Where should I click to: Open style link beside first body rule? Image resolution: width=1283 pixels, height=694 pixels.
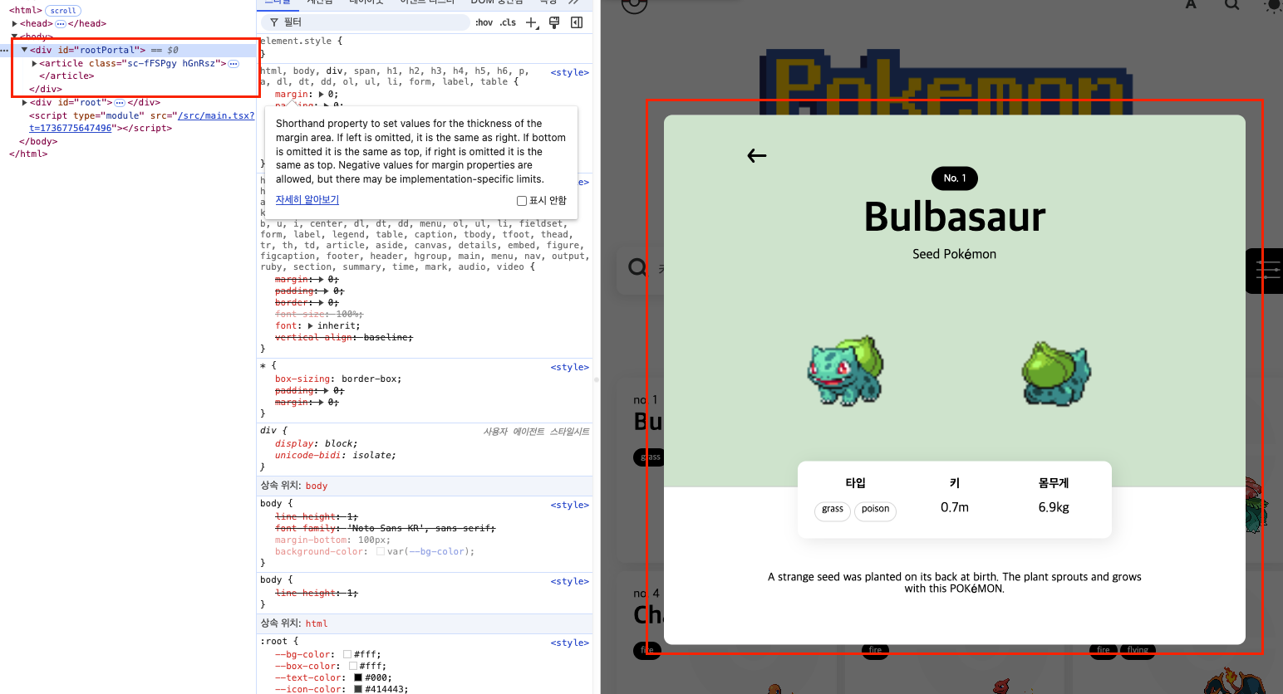click(x=570, y=506)
